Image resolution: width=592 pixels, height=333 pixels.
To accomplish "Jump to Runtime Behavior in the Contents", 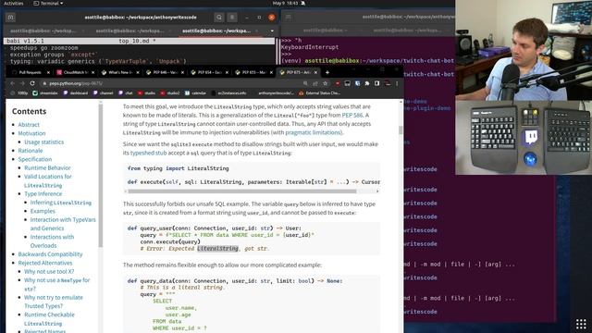I will coord(47,168).
